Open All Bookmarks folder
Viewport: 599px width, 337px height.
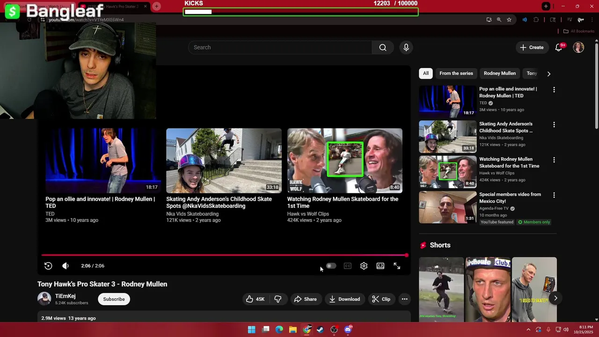tap(579, 31)
